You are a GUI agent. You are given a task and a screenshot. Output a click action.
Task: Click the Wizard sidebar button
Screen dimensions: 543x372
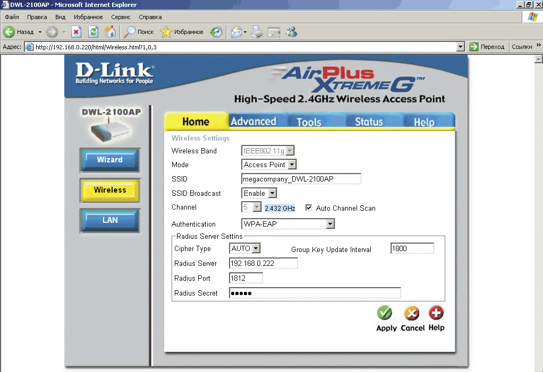tap(110, 160)
